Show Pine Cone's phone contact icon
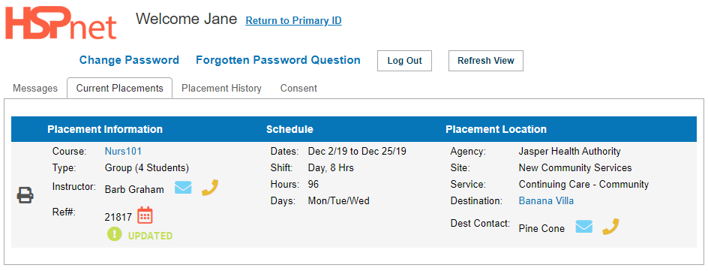Image resolution: width=708 pixels, height=271 pixels. point(611,227)
